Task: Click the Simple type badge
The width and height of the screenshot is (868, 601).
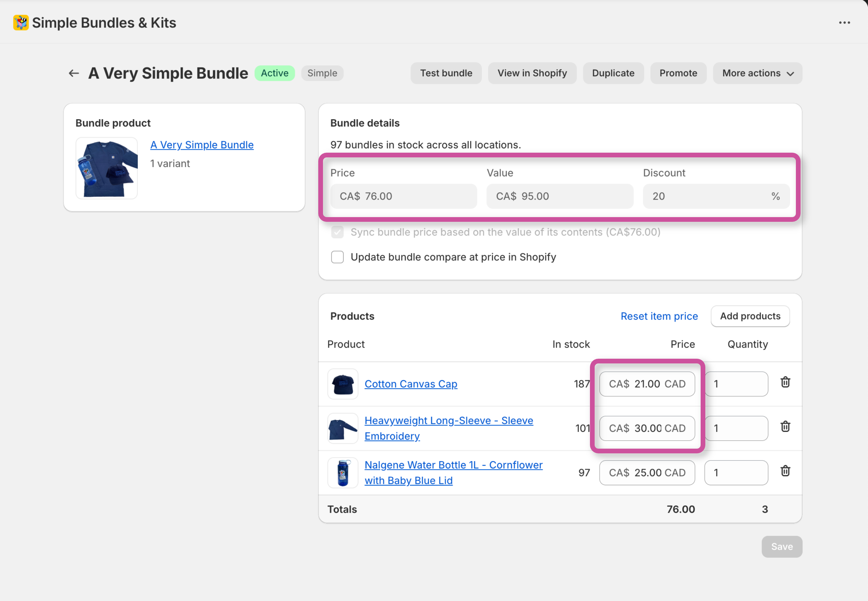Action: 322,73
